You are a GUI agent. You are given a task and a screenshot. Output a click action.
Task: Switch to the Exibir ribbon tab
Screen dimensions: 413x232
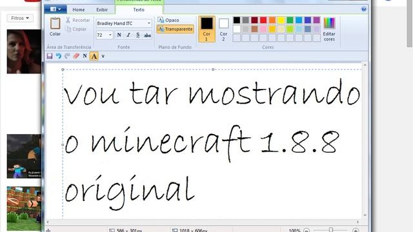click(x=102, y=10)
